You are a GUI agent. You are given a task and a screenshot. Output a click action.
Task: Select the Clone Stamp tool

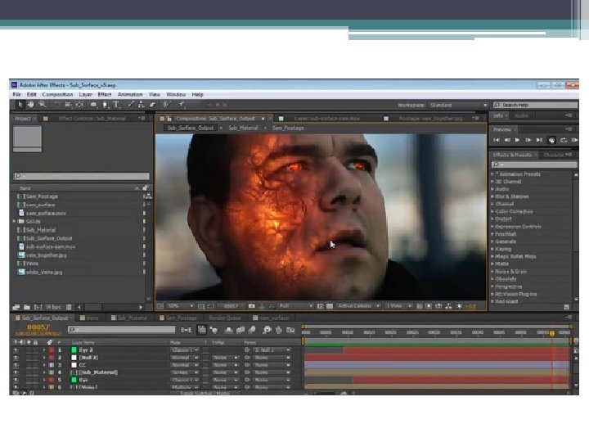coord(141,105)
